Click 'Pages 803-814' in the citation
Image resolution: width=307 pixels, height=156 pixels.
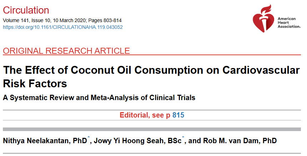tap(105, 21)
